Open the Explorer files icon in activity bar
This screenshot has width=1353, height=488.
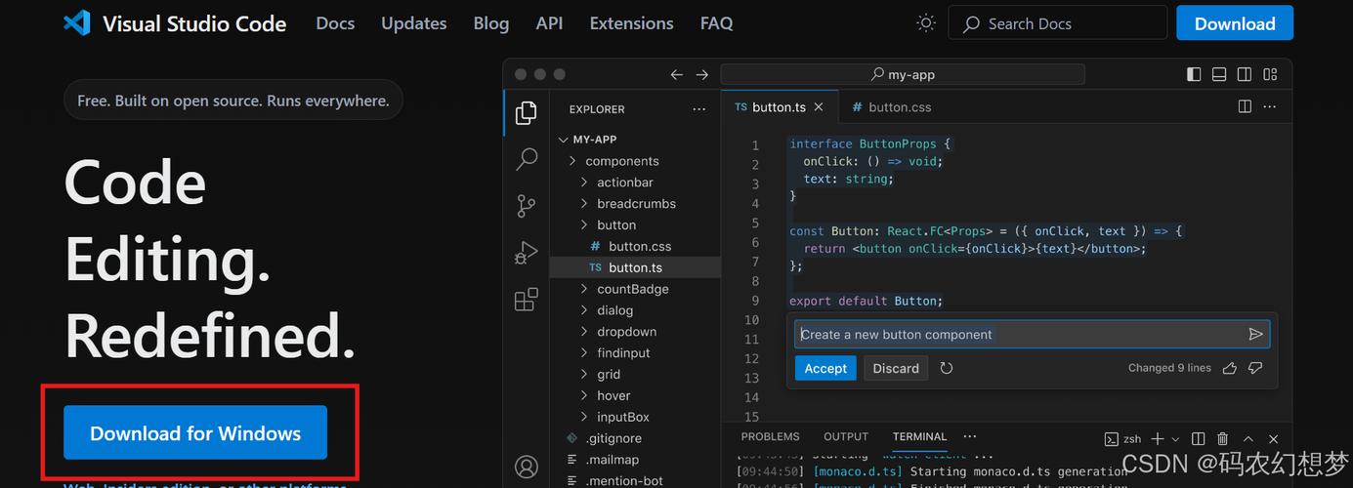pyautogui.click(x=526, y=113)
